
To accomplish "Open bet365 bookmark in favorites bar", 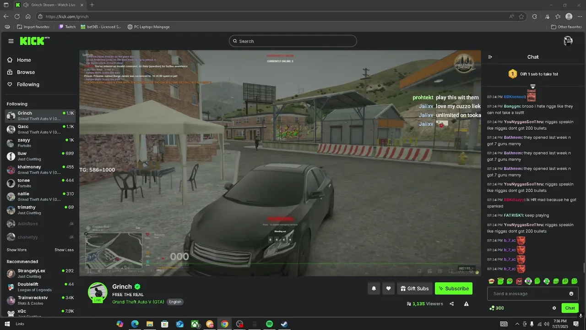I will click(x=101, y=27).
